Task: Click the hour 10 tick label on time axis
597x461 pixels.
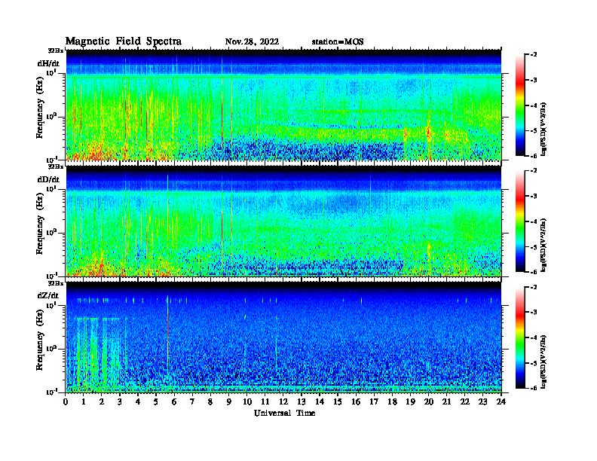Action: [x=247, y=402]
